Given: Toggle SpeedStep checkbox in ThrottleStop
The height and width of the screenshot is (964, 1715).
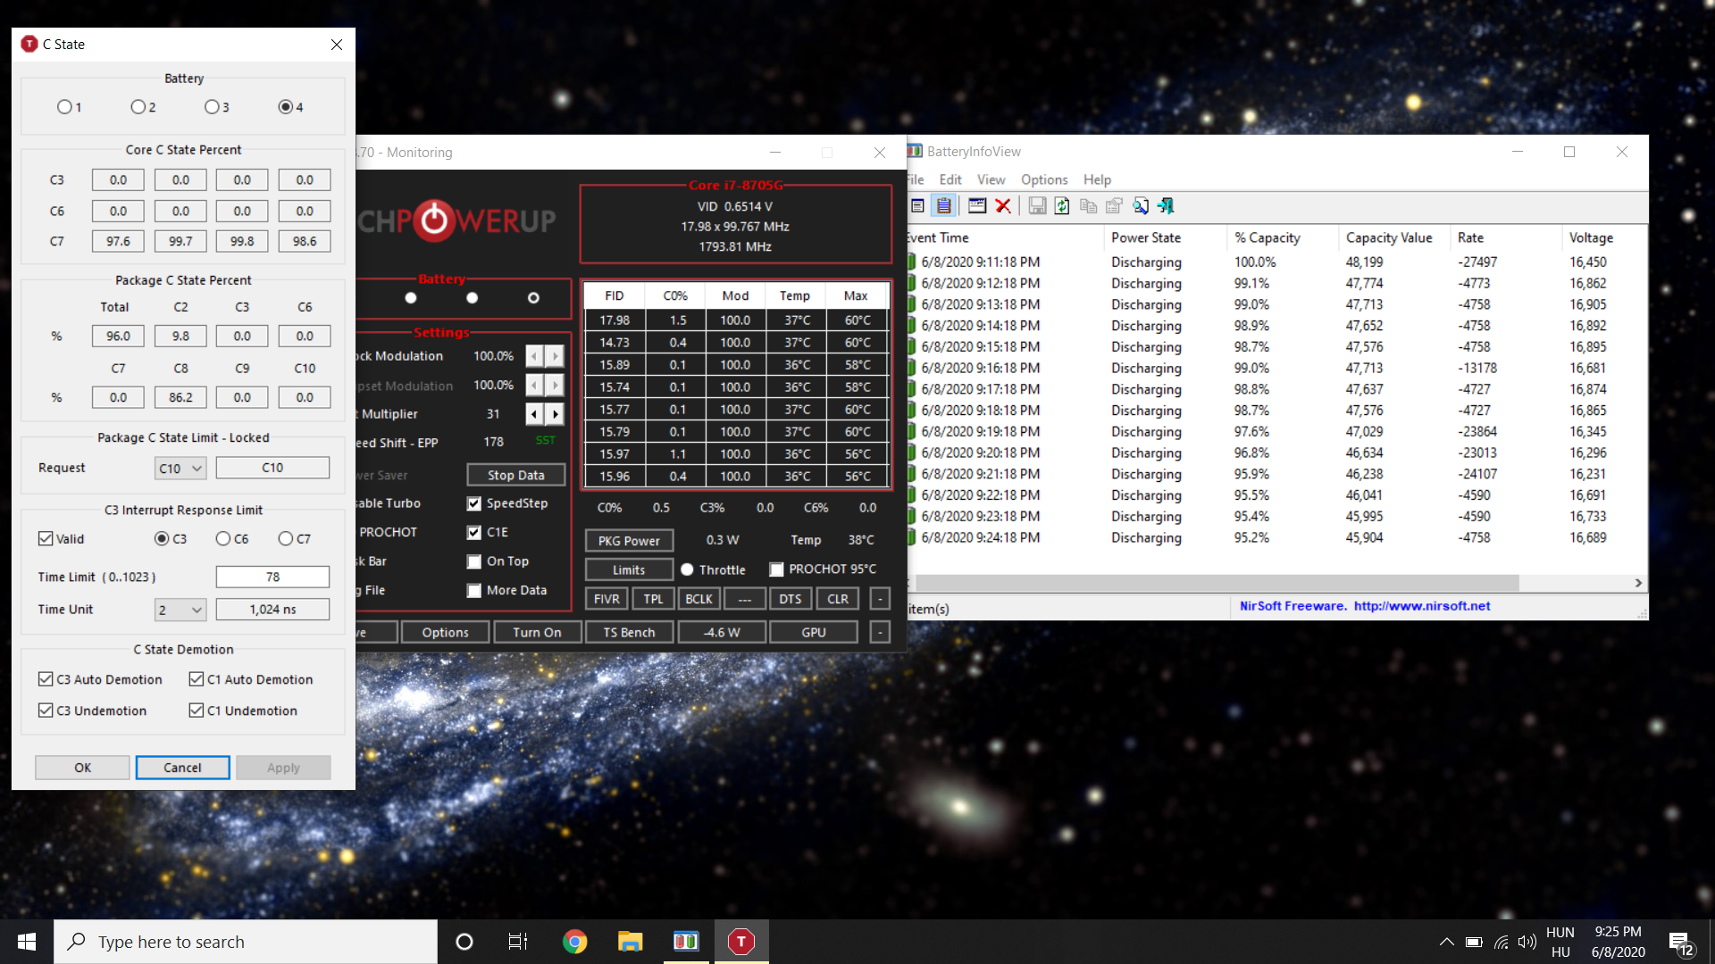Looking at the screenshot, I should 474,503.
